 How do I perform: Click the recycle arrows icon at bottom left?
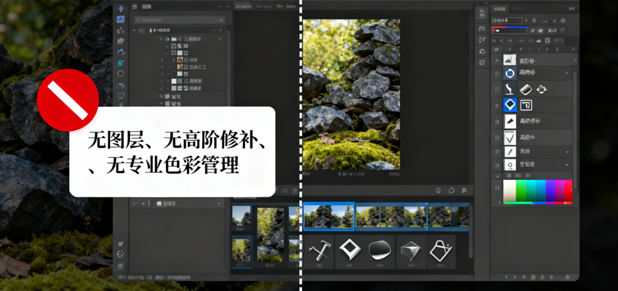tap(120, 254)
